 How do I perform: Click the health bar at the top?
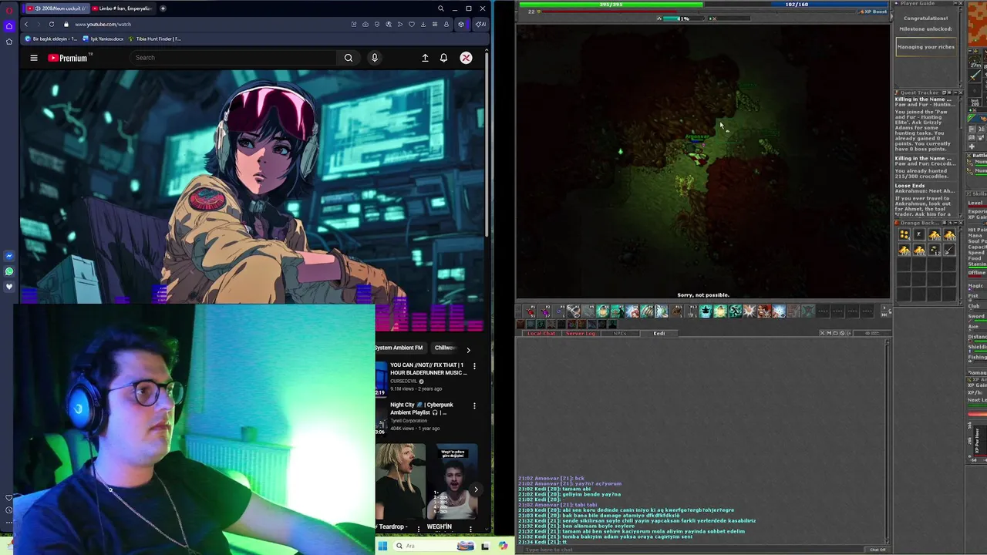[x=611, y=5]
